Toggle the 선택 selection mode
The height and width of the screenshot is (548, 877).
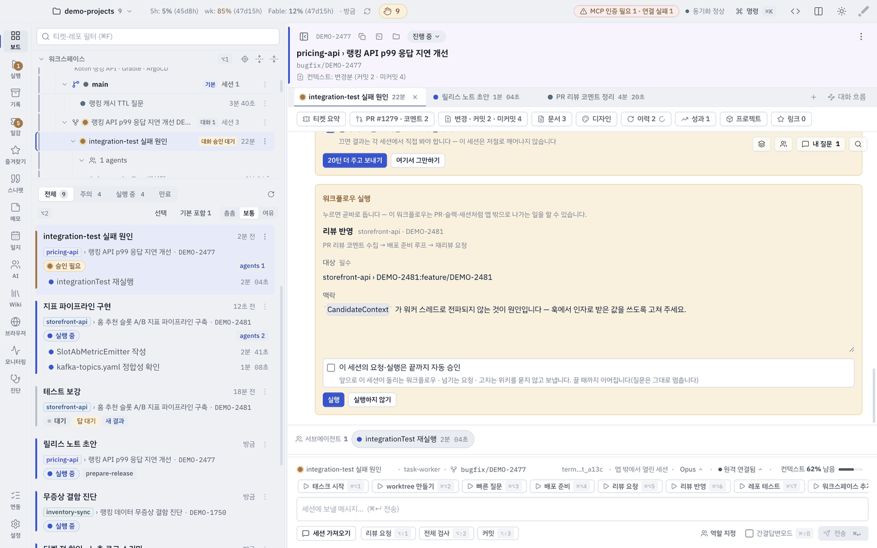pyautogui.click(x=161, y=213)
